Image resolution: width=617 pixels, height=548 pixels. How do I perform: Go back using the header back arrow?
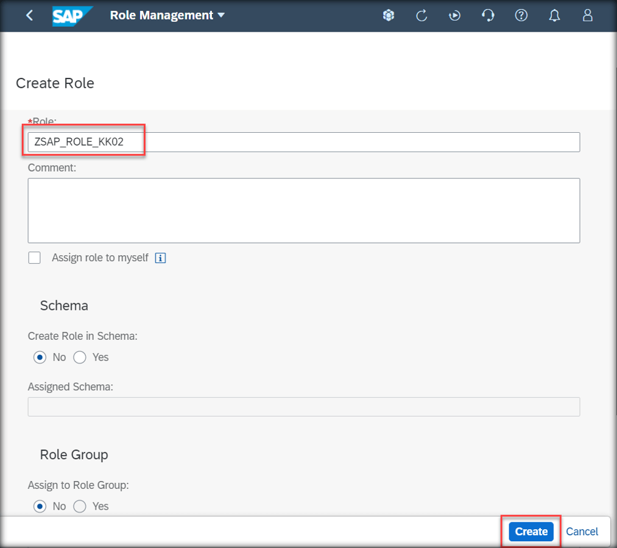click(29, 15)
